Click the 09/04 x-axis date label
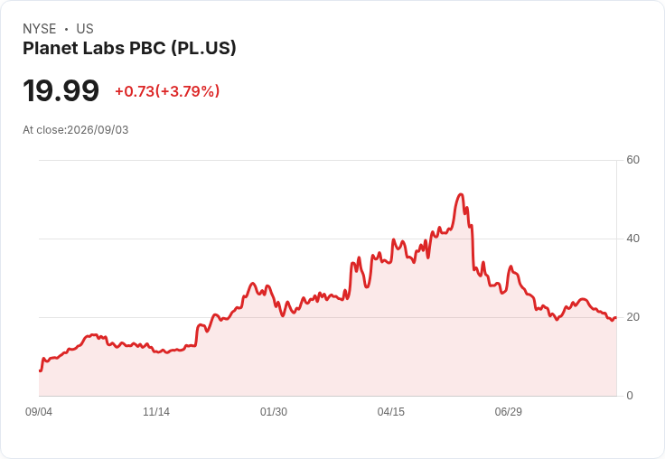Viewport: 665px width, 459px height. pyautogui.click(x=39, y=411)
